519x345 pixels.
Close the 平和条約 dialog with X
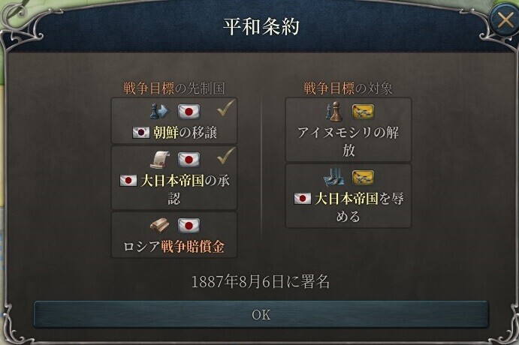click(505, 20)
